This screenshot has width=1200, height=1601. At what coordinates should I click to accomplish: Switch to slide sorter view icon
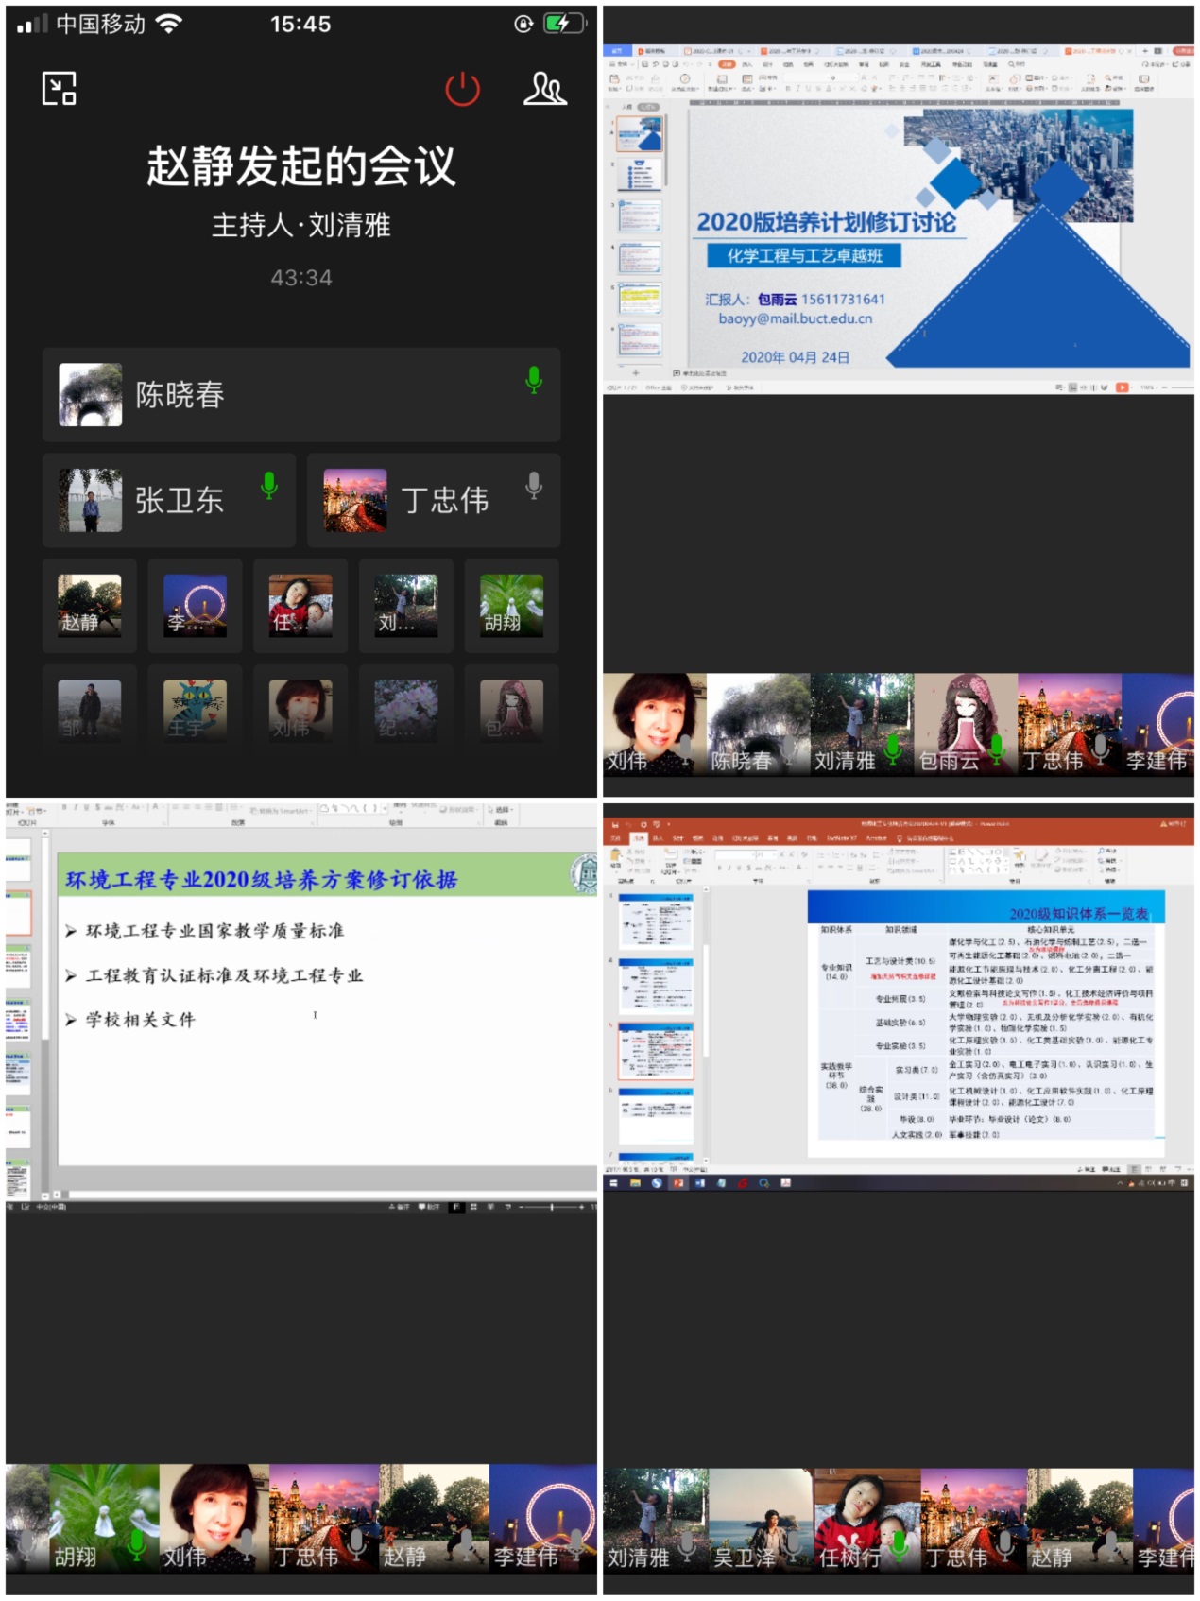point(473,1207)
